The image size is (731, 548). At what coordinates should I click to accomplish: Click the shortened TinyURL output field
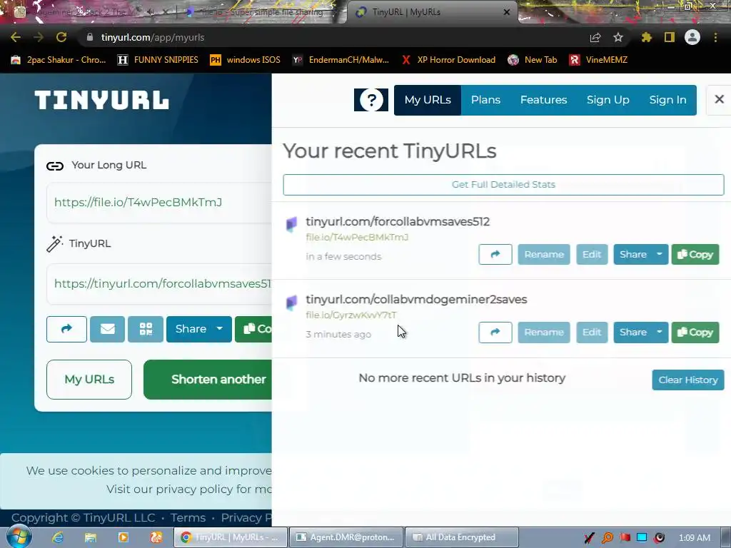[159, 283]
